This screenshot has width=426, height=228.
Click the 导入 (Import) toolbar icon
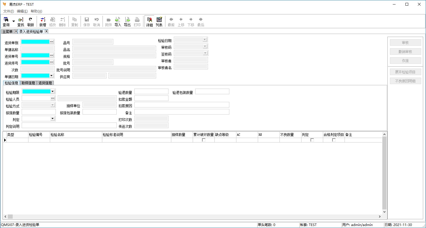click(118, 21)
